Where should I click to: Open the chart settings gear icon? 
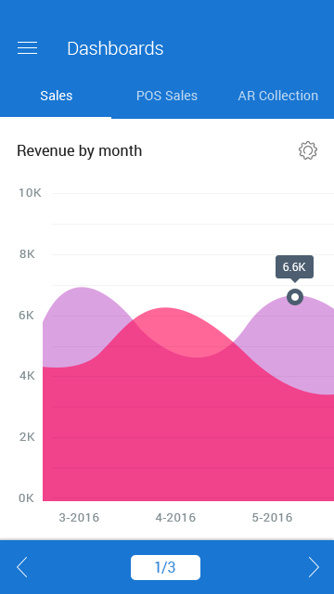(308, 150)
